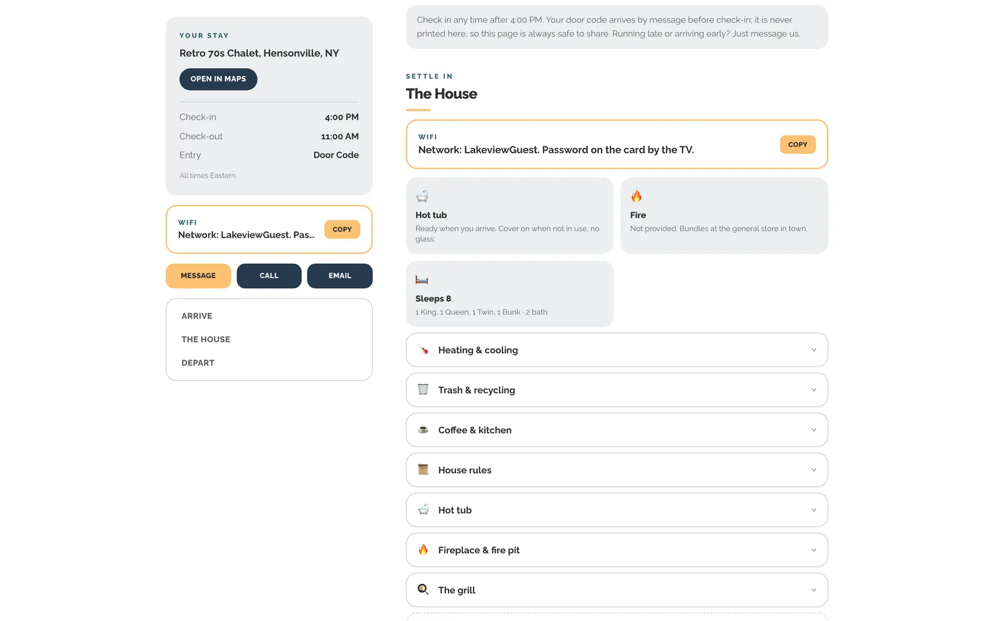Click the 11:00 AM check-out time
The image size is (994, 621).
340,137
